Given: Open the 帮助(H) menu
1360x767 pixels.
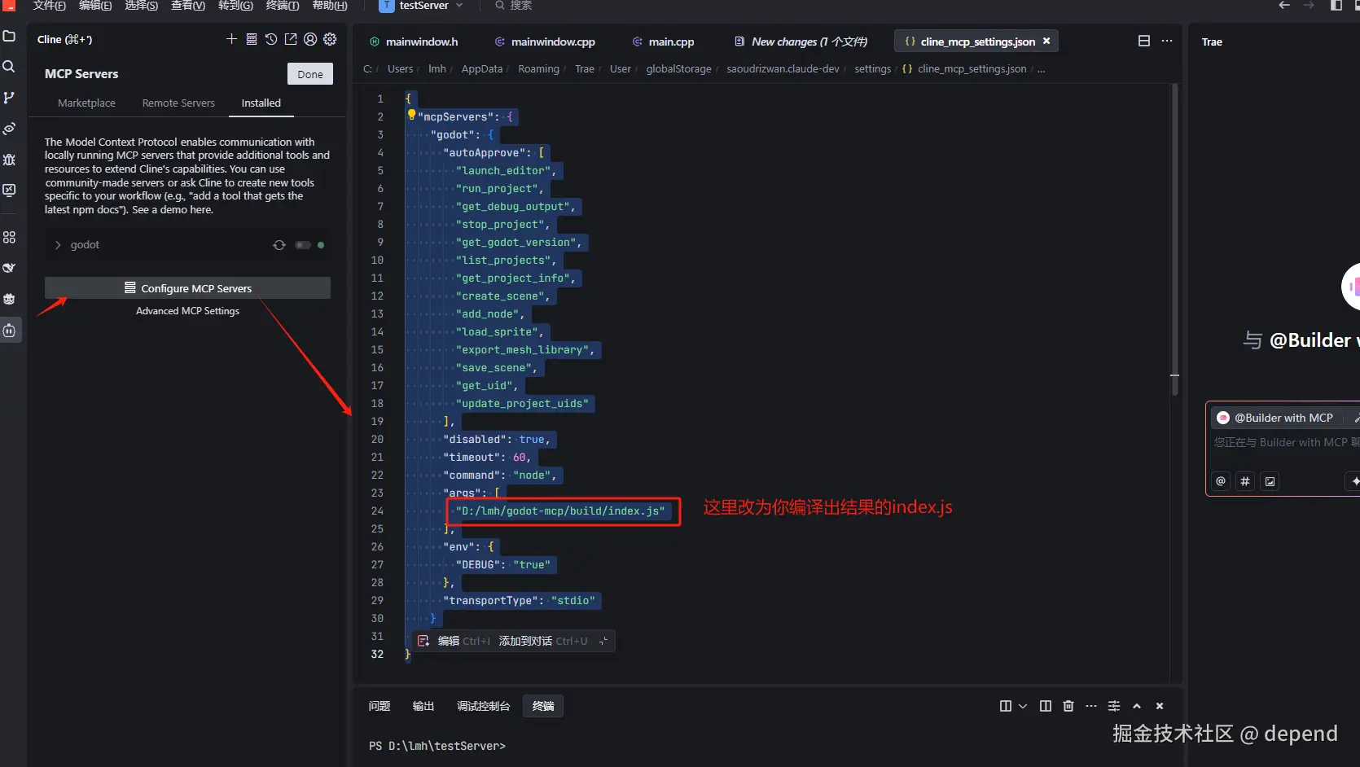Looking at the screenshot, I should point(330,6).
